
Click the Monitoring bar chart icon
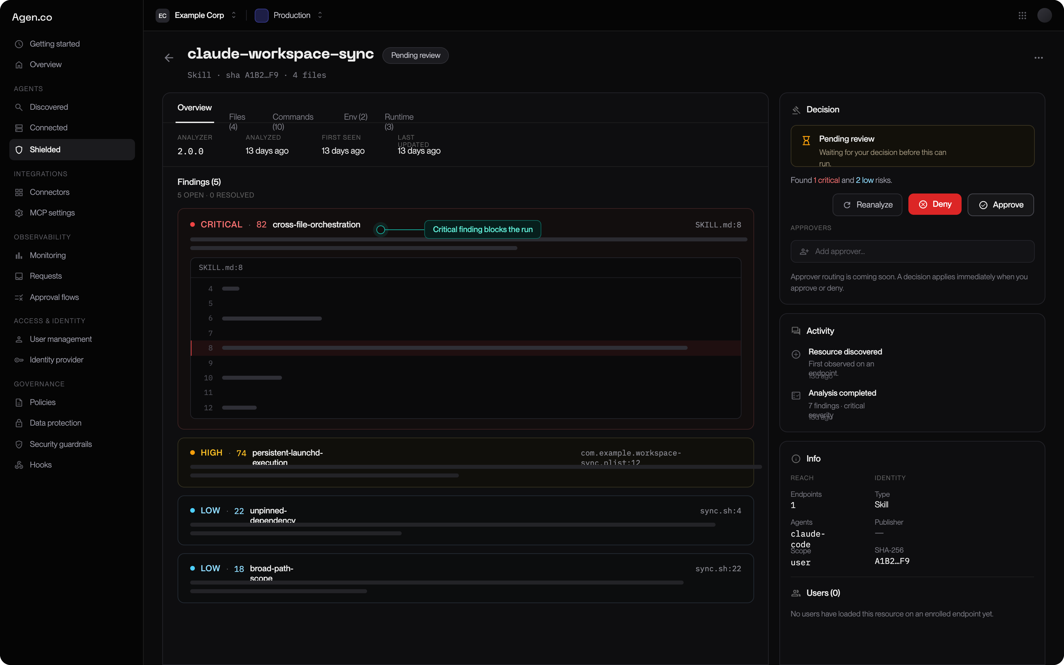19,256
